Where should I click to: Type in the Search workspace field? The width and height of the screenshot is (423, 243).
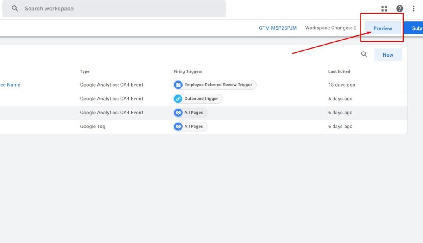(x=120, y=9)
